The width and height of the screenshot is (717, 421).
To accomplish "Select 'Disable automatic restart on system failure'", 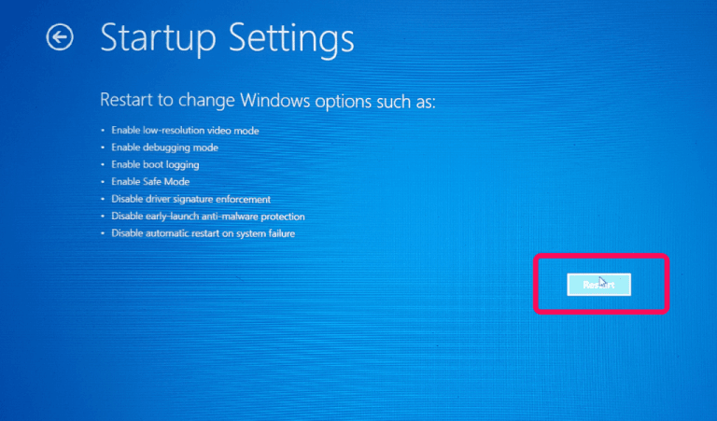I will (203, 233).
